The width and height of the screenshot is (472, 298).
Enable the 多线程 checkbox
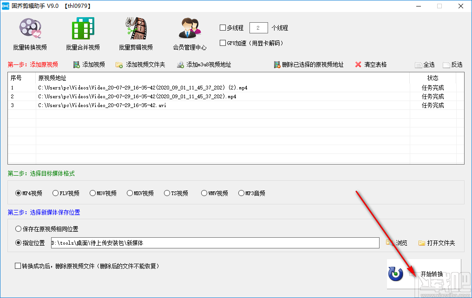231,28
